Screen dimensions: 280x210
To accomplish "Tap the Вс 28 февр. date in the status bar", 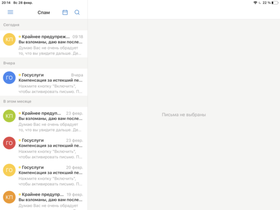I will (x=23, y=3).
